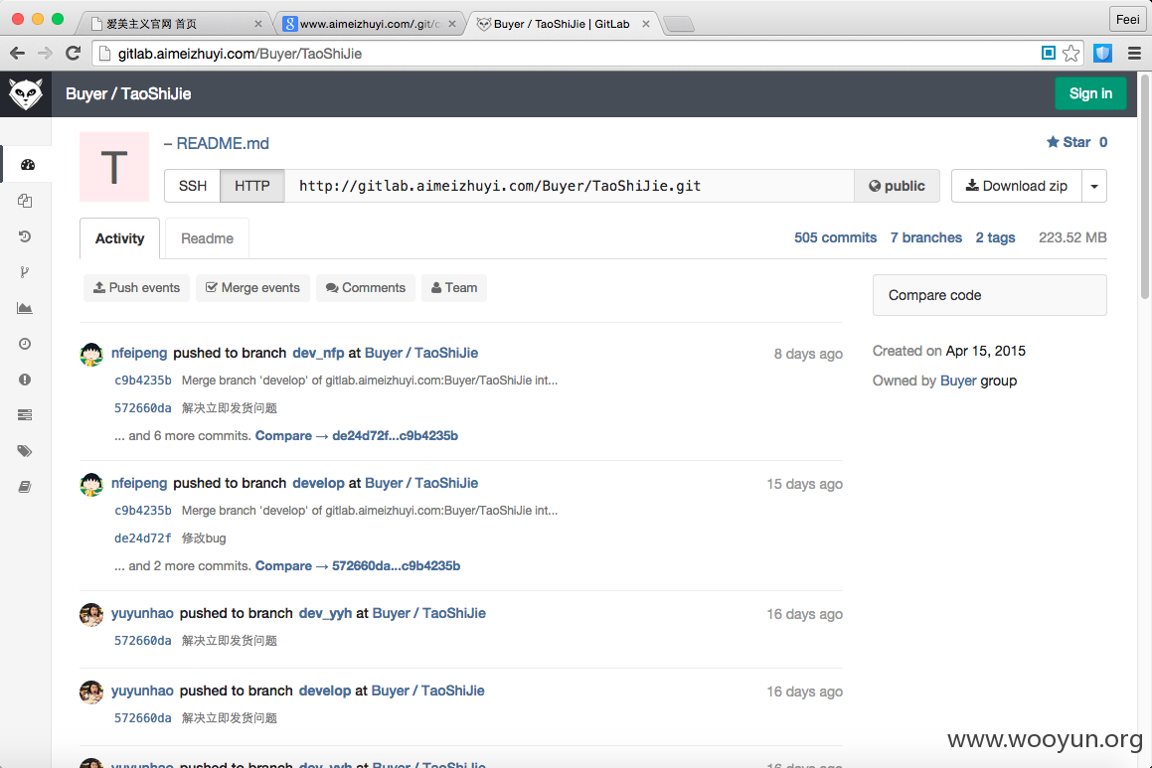1152x768 pixels.
Task: Go forward with browser forward arrow
Action: click(45, 53)
